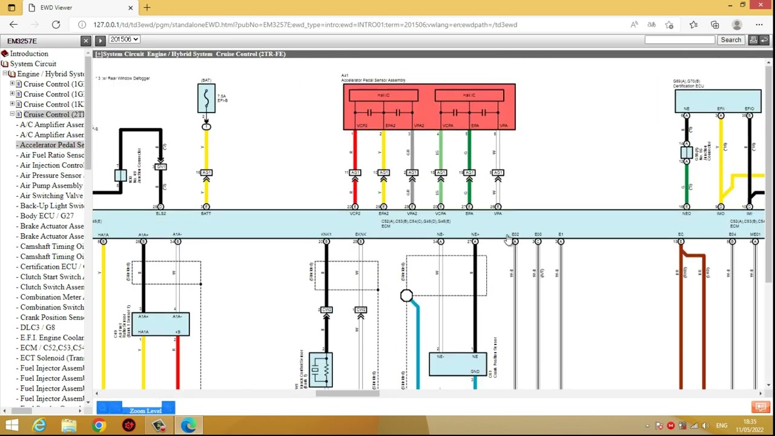Select Accelerator Pedal Sensor in the tree
Viewport: 775px width, 436px height.
(51, 145)
